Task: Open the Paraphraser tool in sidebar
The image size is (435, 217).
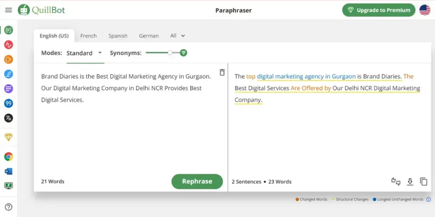Action: click(8, 30)
